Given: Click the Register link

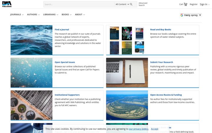Looking at the screenshot, I should tap(193, 4).
